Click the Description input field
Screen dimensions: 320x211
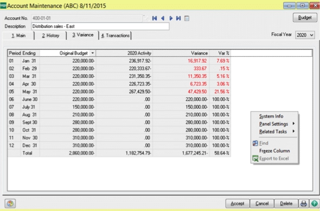[100, 27]
